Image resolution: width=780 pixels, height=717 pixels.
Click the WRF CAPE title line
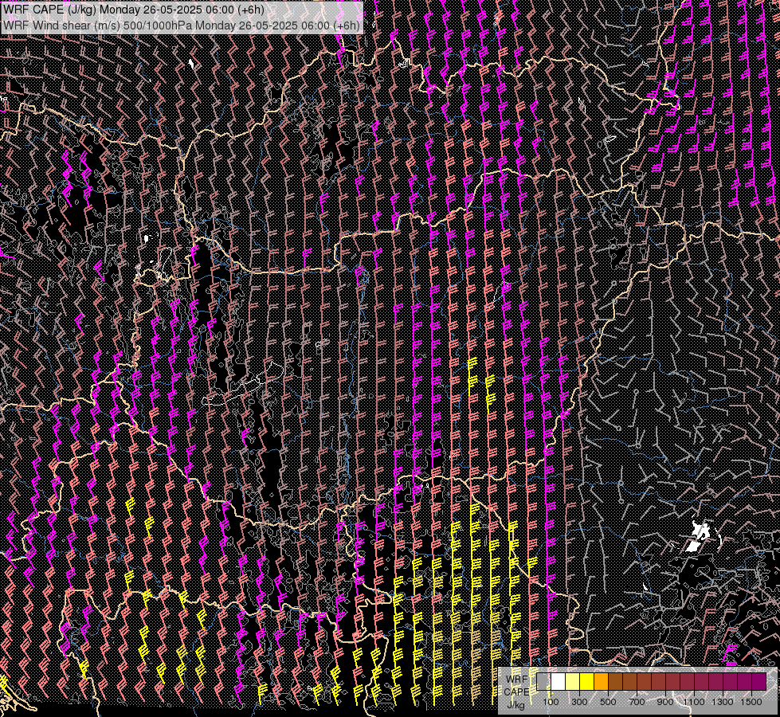pos(133,10)
